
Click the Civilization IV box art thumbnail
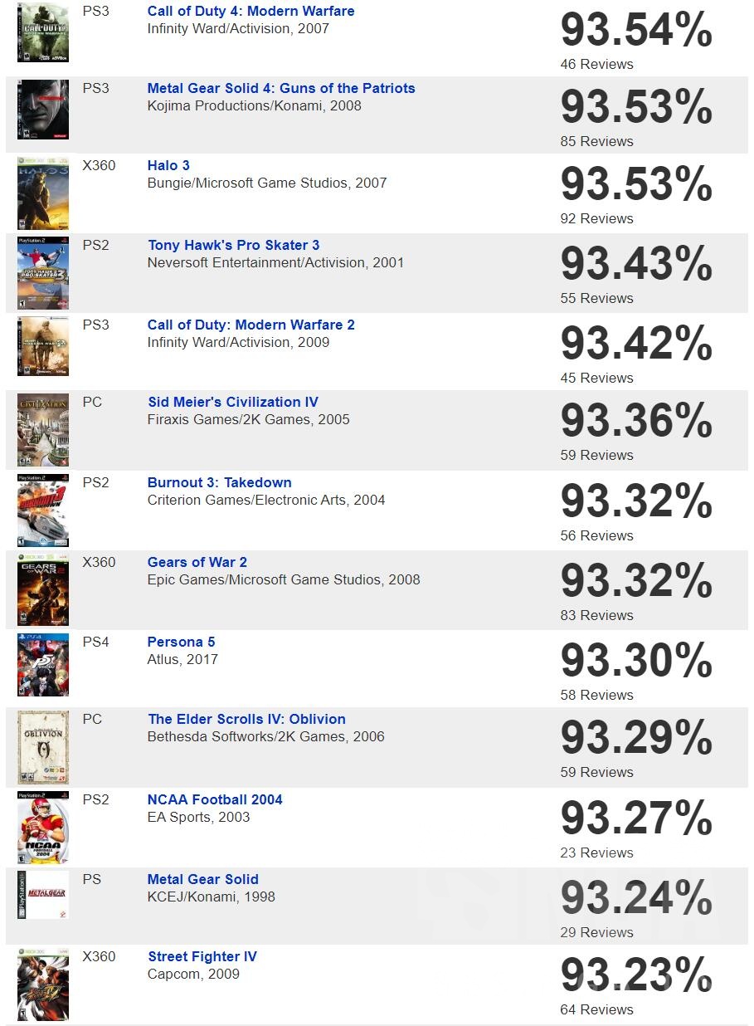tap(43, 431)
